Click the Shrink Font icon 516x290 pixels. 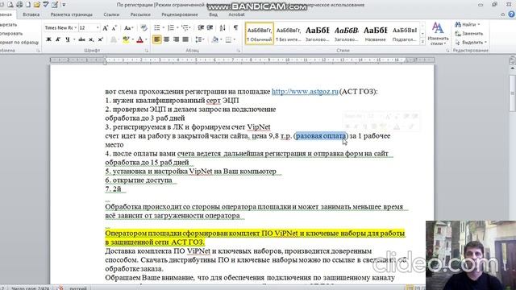(114, 28)
